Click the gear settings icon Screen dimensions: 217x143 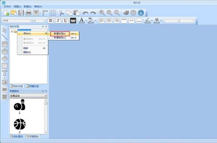pos(133,13)
